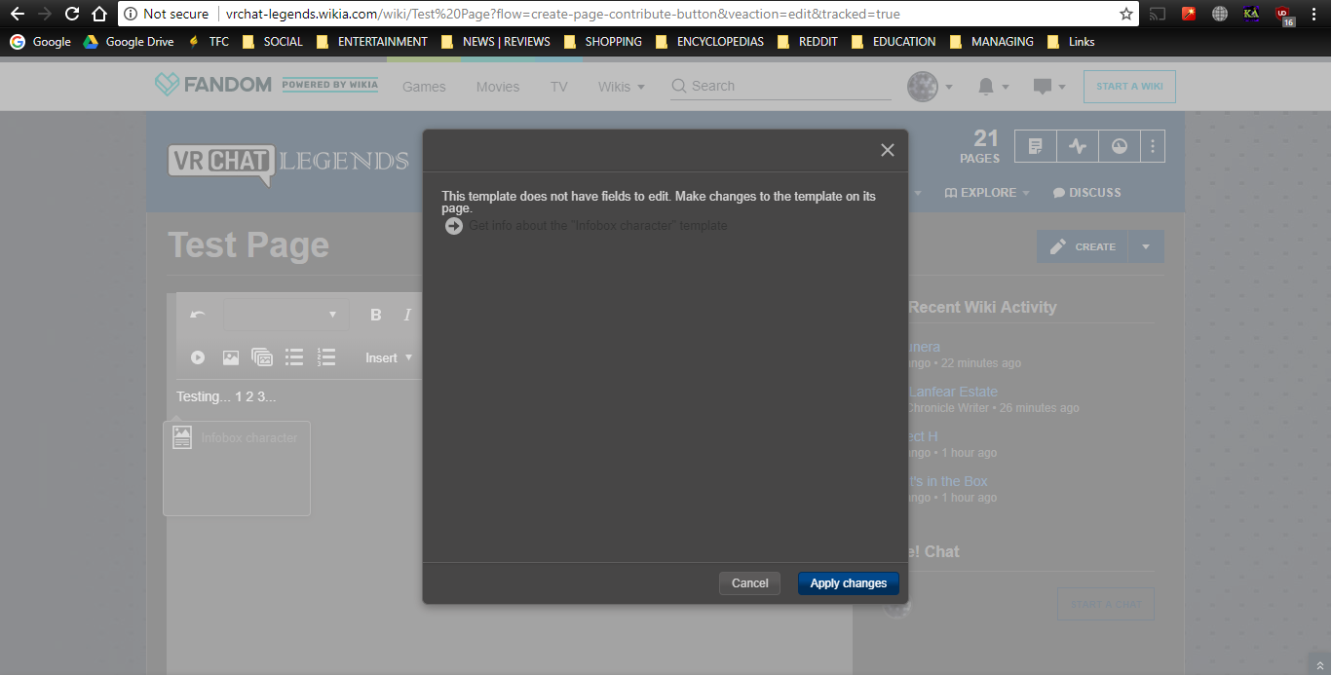This screenshot has width=1332, height=675.
Task: Toggle bold formatting in the editor
Action: coord(376,315)
